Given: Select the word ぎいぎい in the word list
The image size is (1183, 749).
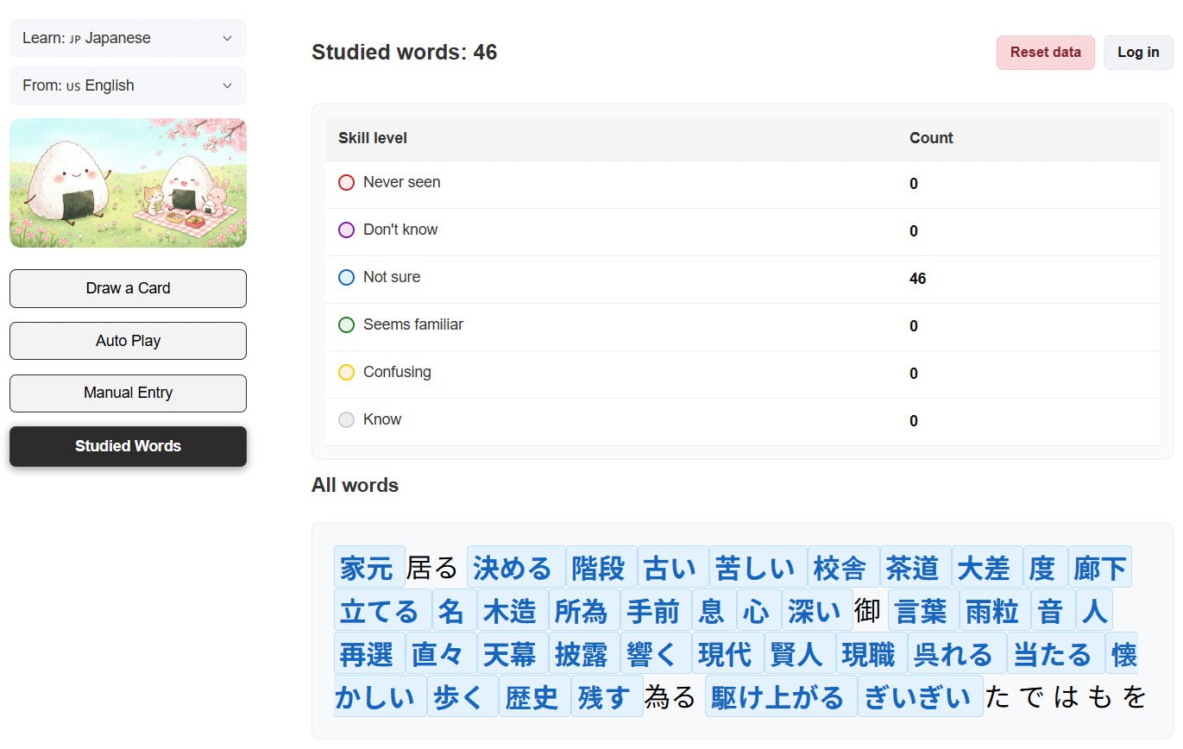Looking at the screenshot, I should pos(920,696).
